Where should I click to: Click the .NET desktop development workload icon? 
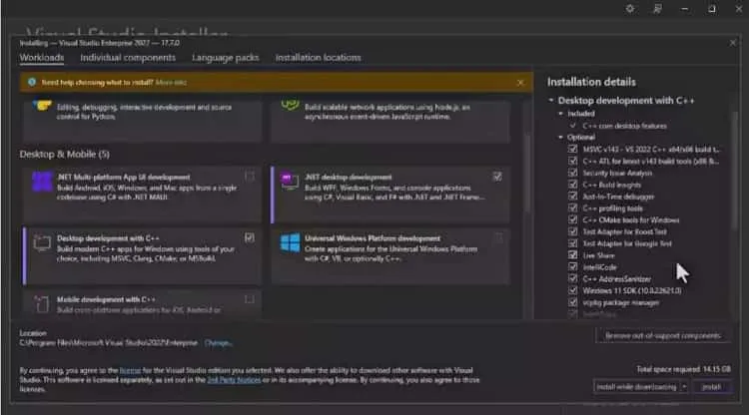pos(290,182)
